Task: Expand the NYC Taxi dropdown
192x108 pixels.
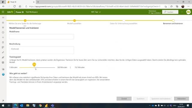Action: pos(96,12)
